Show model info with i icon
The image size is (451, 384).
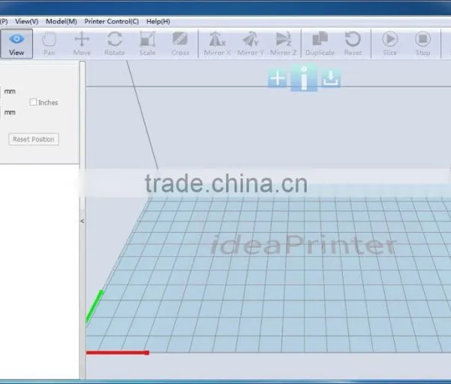[x=304, y=78]
